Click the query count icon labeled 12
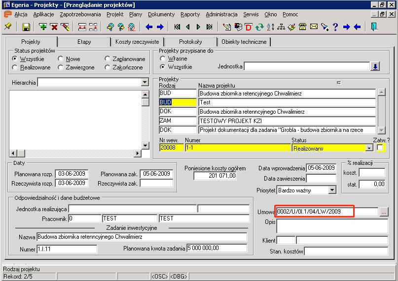 tap(132, 27)
